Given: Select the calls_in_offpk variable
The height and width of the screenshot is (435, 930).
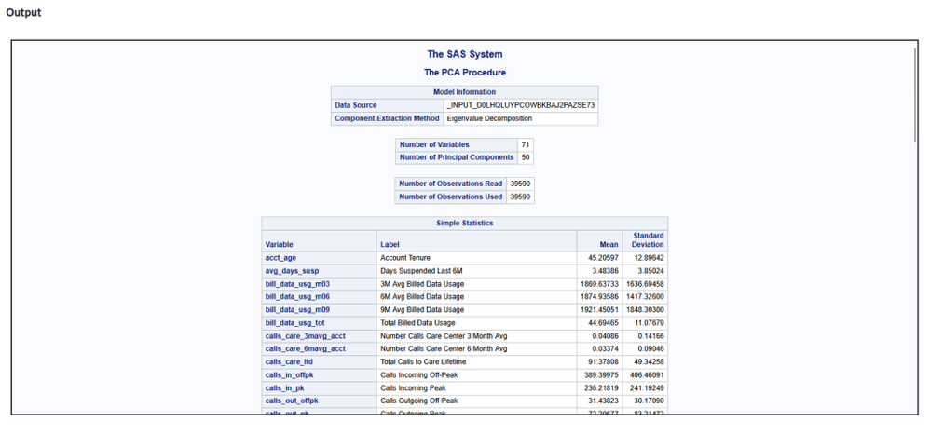Looking at the screenshot, I should tap(290, 375).
